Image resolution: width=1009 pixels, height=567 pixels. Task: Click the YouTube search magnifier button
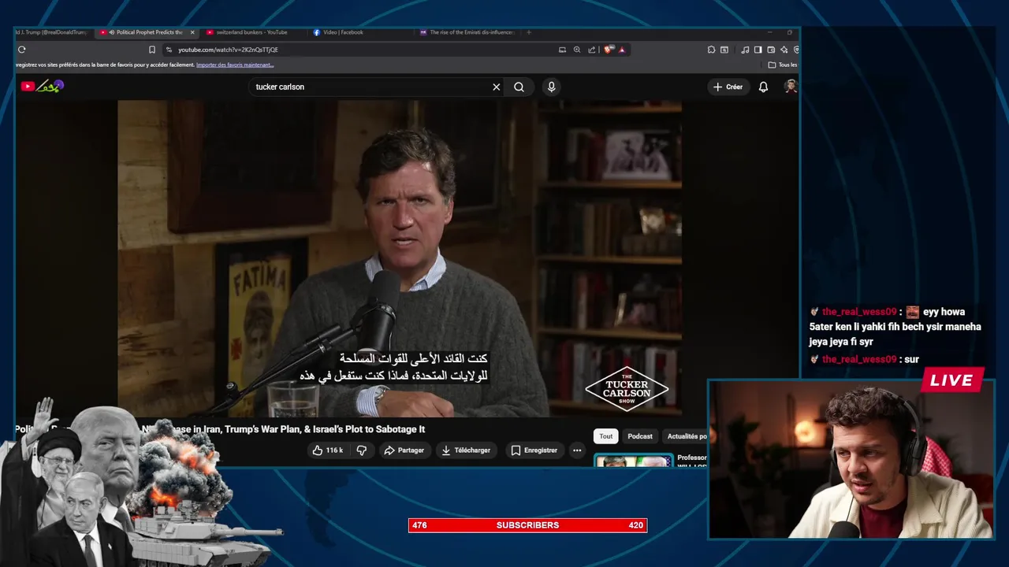(519, 87)
